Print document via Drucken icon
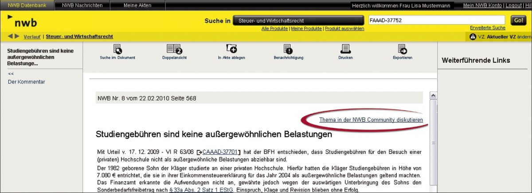 point(345,49)
